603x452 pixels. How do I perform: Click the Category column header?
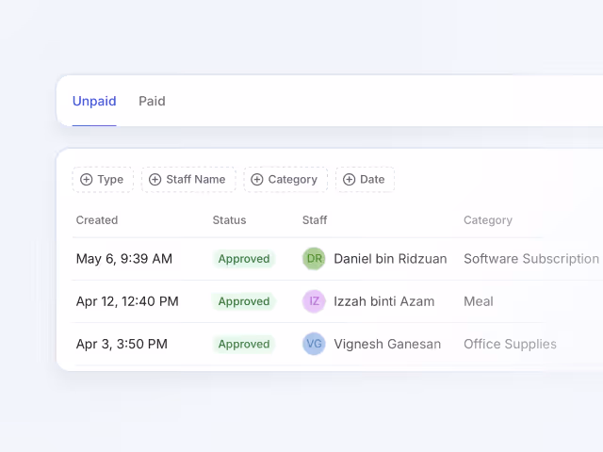point(488,220)
